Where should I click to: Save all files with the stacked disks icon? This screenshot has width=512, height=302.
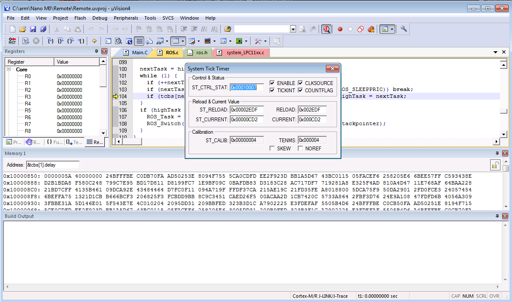(43, 29)
